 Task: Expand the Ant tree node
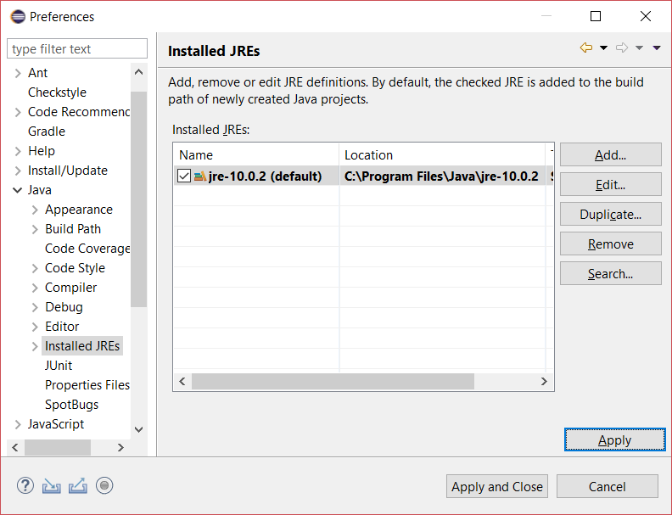18,73
